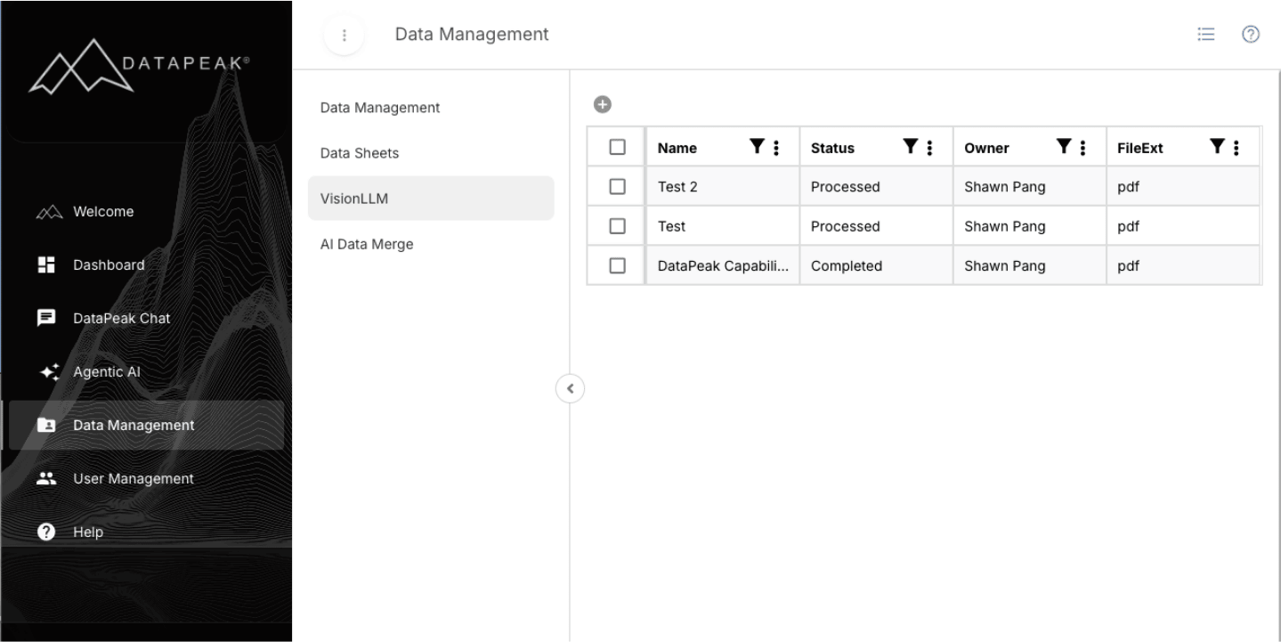This screenshot has width=1281, height=642.
Task: Click the Data Management folder icon in sidebar
Action: [x=46, y=425]
